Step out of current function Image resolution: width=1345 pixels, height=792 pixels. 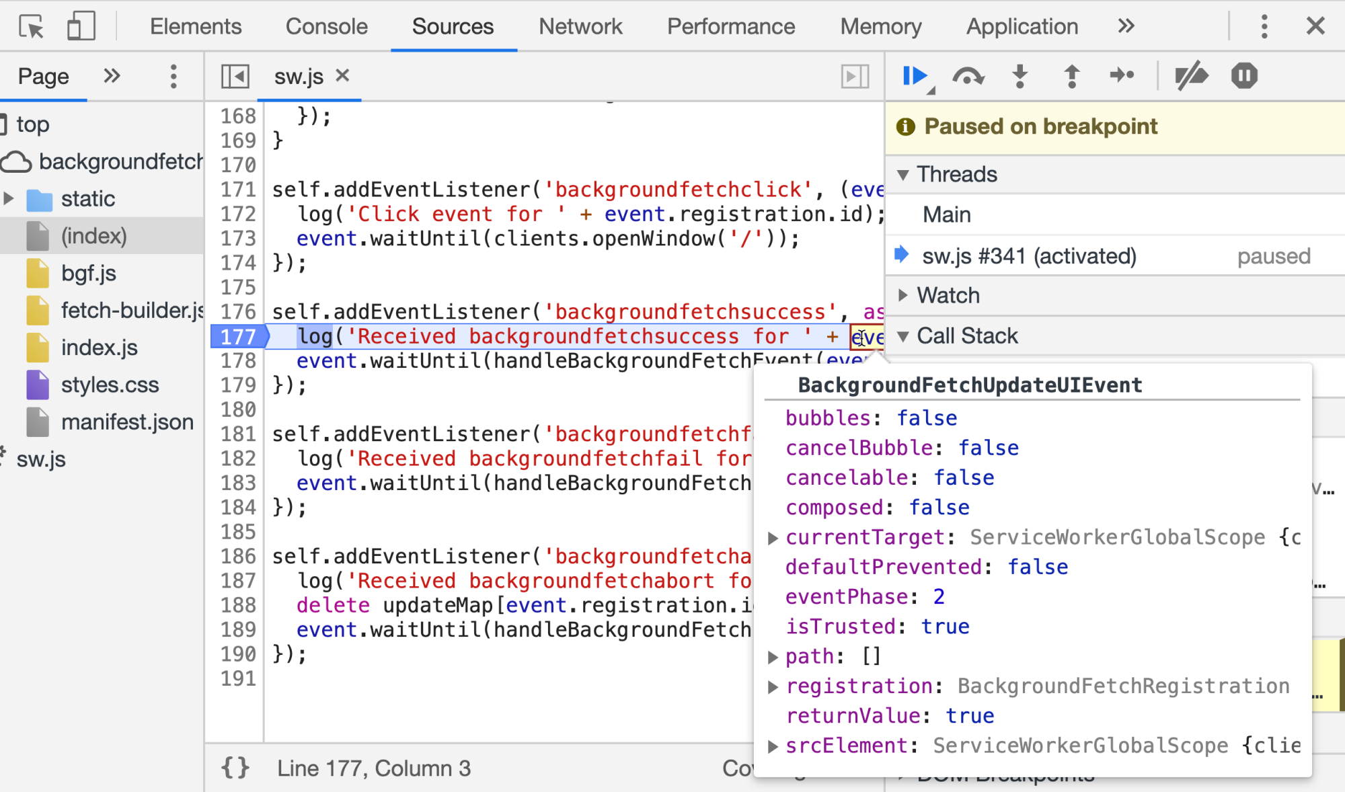click(1072, 76)
